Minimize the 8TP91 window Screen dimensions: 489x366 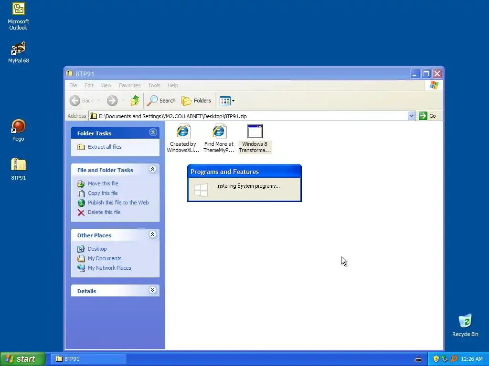[415, 74]
